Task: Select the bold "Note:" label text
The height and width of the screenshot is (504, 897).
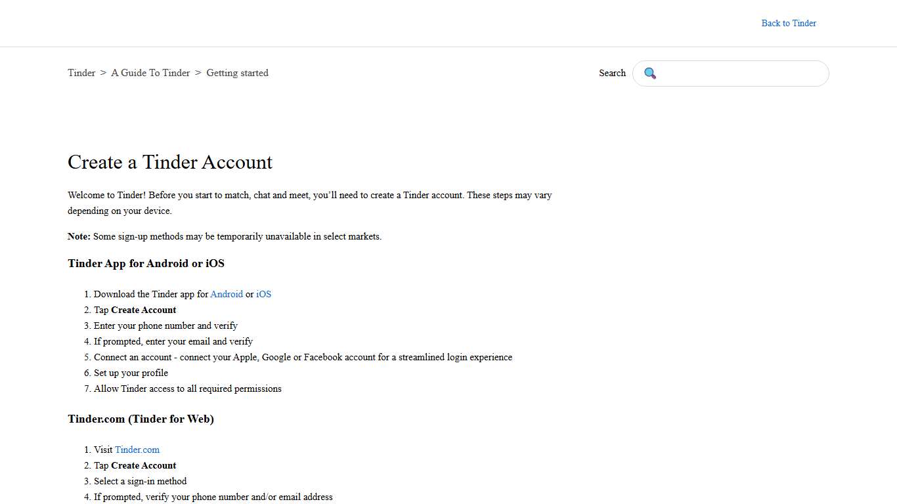Action: (x=78, y=236)
